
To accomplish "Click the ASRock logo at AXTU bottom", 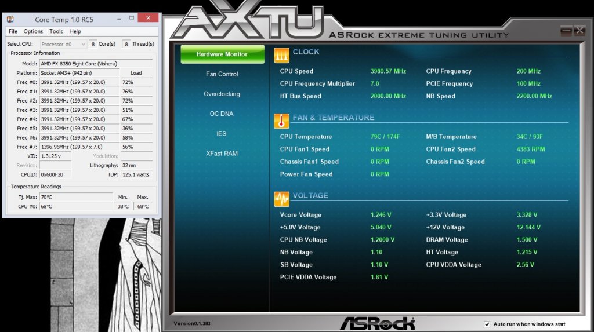I will point(377,323).
